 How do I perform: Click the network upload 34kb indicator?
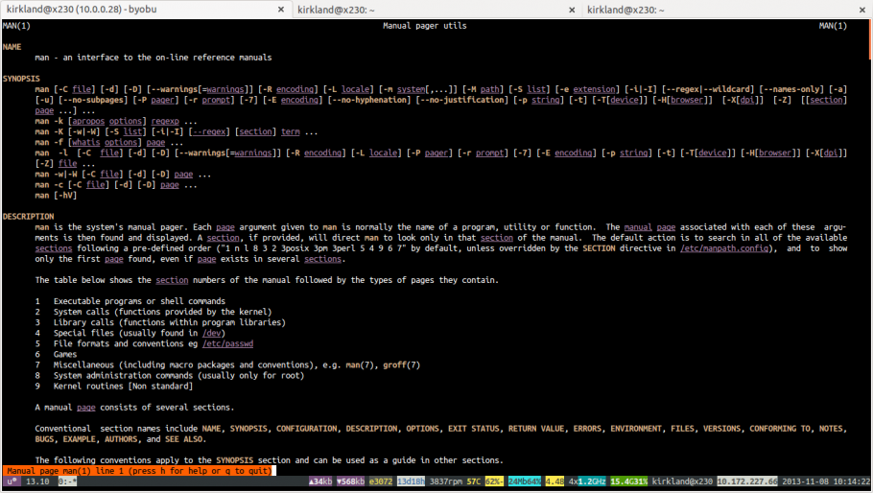(319, 481)
